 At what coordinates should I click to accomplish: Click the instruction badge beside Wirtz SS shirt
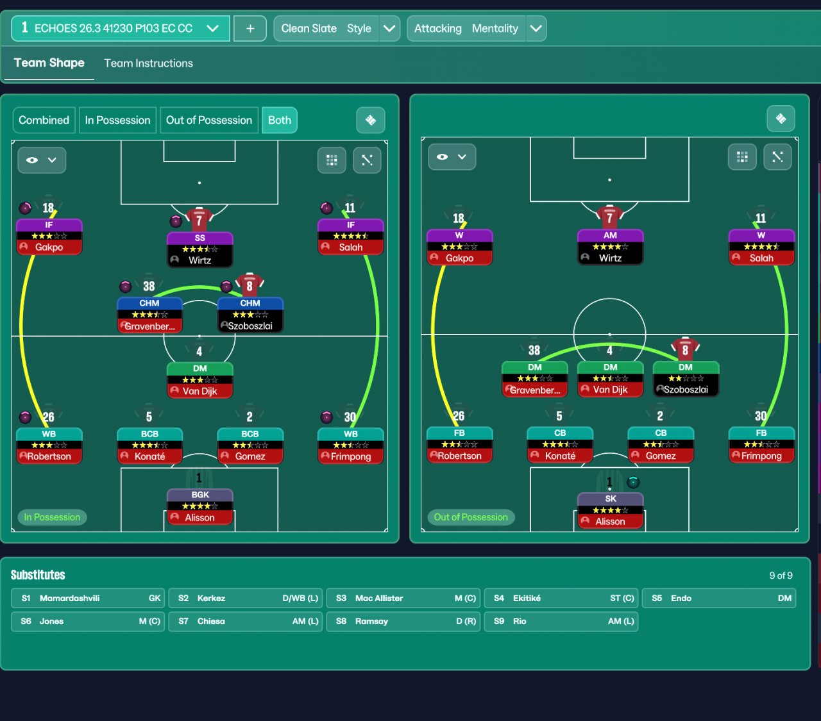pyautogui.click(x=176, y=221)
